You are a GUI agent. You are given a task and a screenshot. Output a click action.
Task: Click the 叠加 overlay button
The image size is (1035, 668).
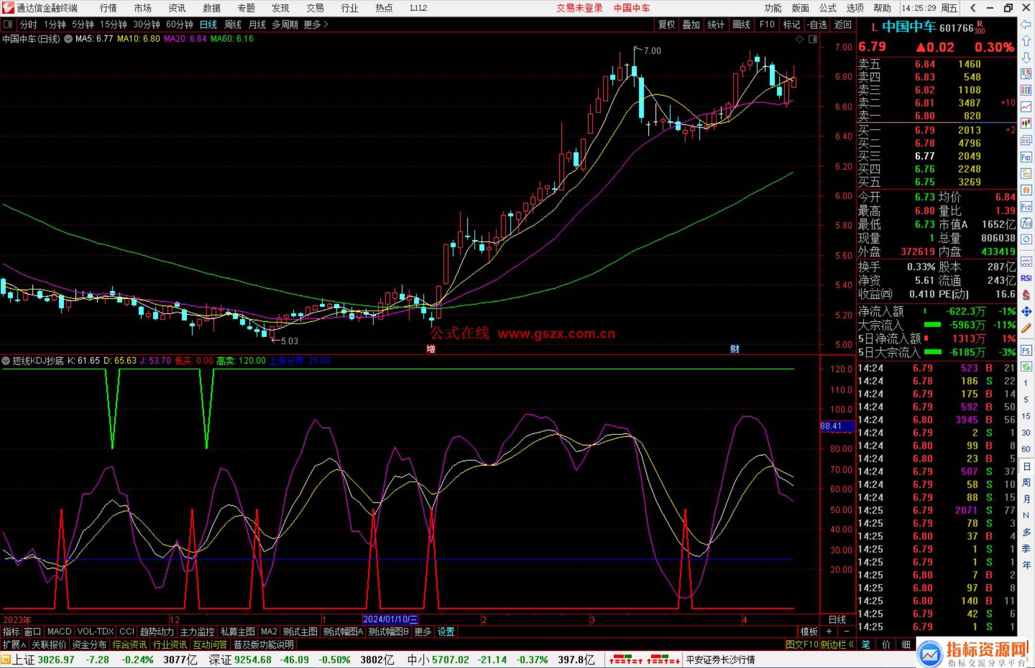[691, 24]
